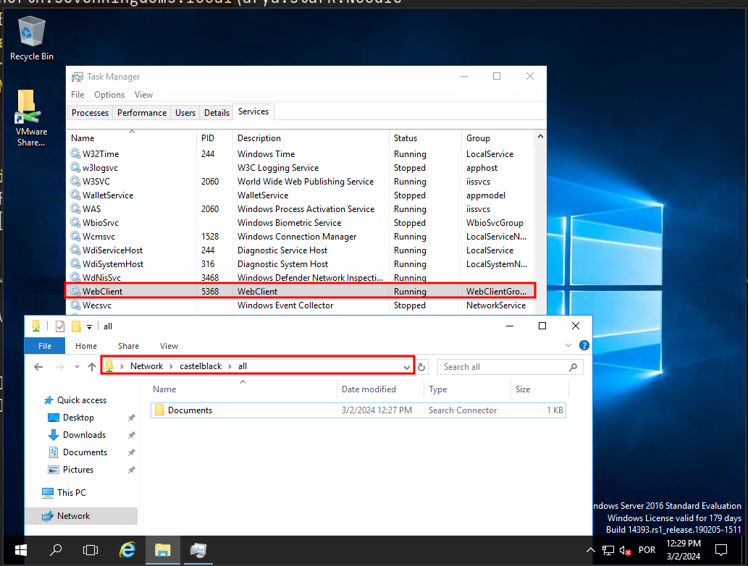Go up one folder level
Viewport: 748px width, 566px height.
(x=92, y=367)
